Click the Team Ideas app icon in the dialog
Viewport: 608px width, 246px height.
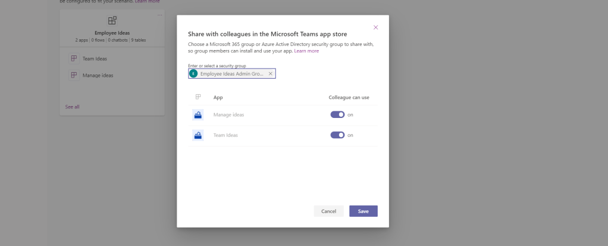tap(198, 135)
